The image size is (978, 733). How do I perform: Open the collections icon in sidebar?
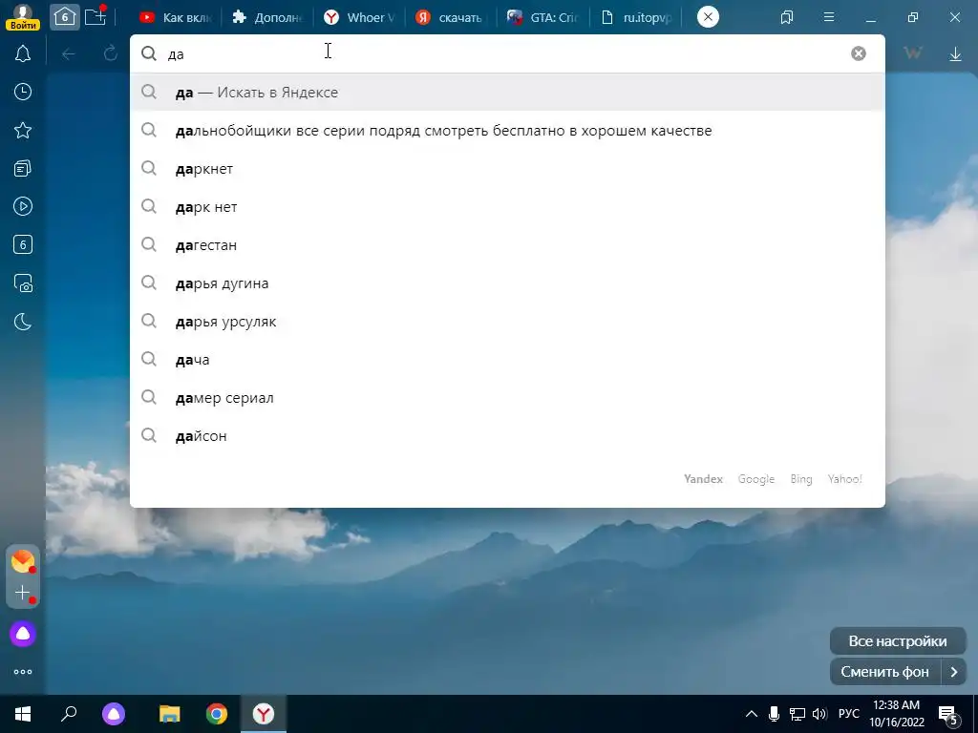[23, 168]
